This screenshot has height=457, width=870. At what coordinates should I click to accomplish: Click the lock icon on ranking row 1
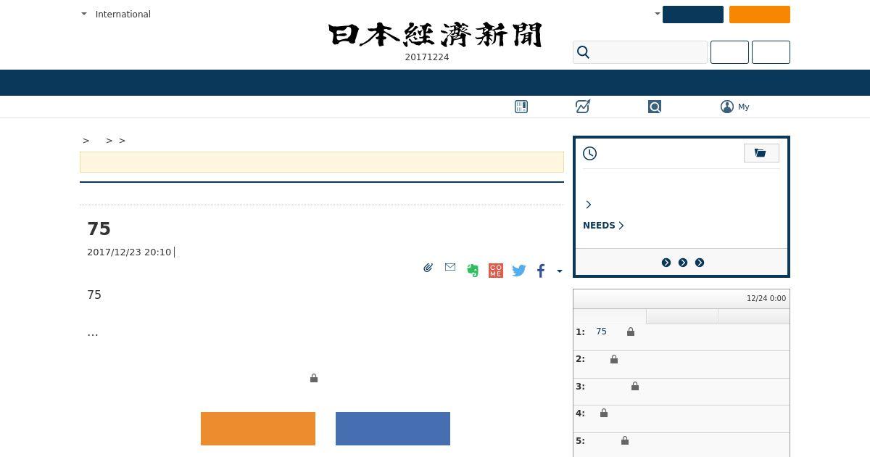[631, 332]
